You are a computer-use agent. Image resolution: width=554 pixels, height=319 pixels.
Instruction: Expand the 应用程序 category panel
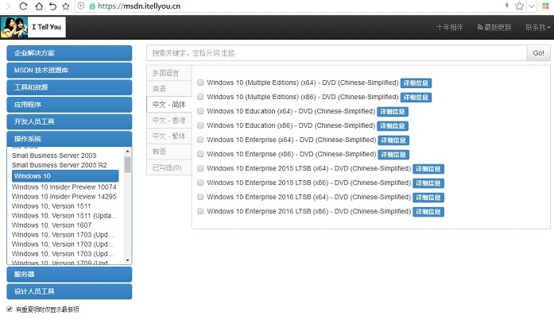(x=69, y=105)
